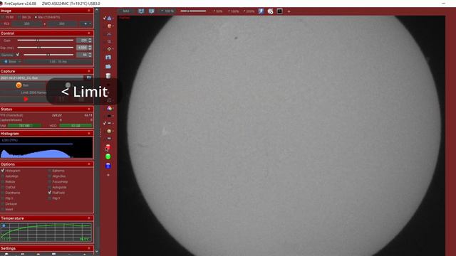Start recording with the red play button

pos(26,99)
